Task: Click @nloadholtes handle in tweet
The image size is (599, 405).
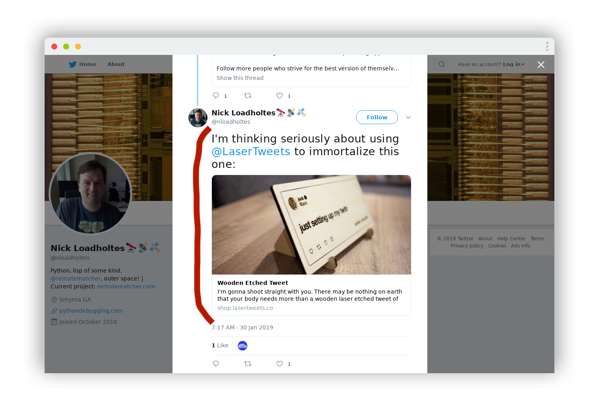Action: pyautogui.click(x=231, y=122)
